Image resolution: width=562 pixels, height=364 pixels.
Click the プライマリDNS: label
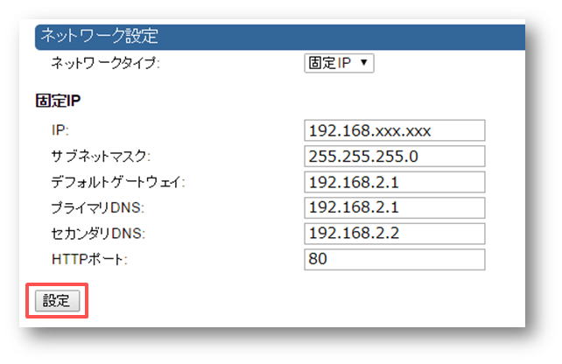(98, 207)
